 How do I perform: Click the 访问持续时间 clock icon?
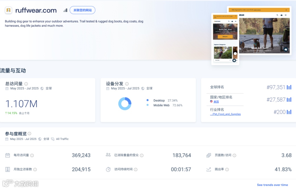pos(108,169)
